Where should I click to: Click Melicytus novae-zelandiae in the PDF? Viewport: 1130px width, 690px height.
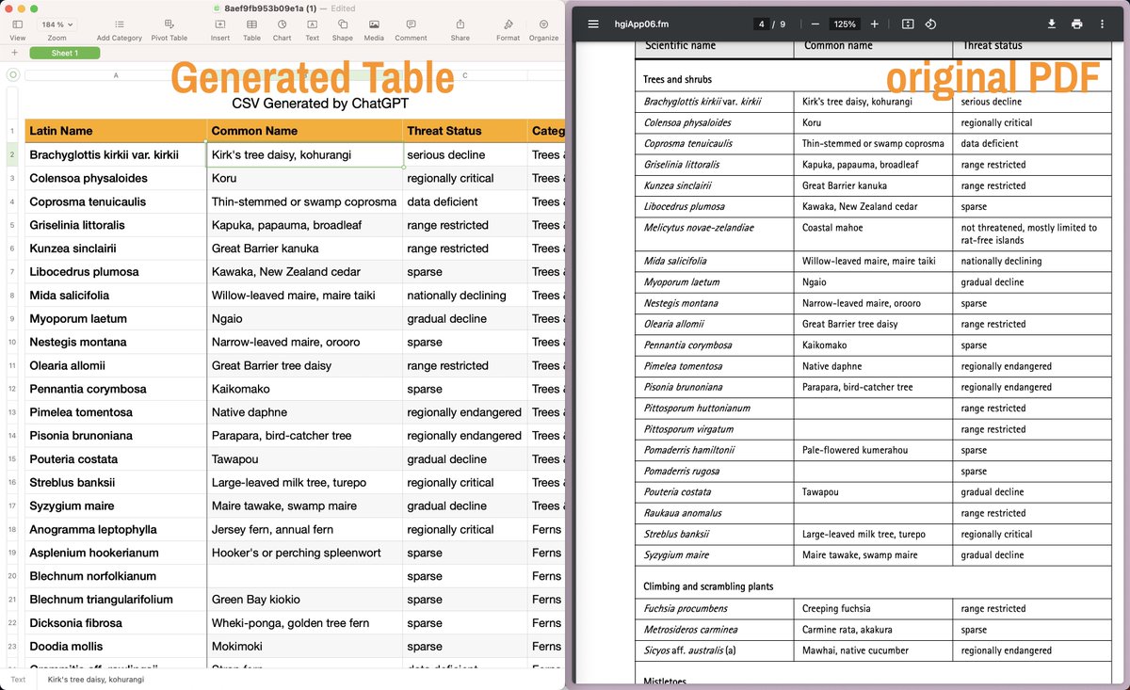[699, 228]
